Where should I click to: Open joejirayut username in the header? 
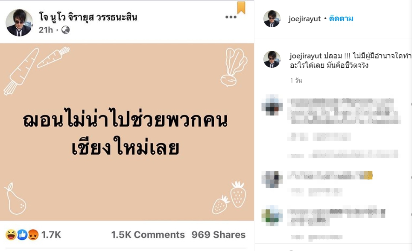tap(304, 19)
